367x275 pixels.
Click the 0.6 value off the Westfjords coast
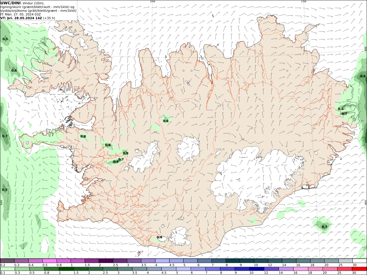coord(14,70)
